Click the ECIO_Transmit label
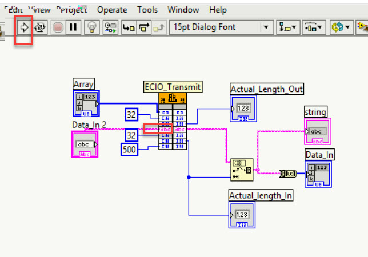 coord(173,87)
